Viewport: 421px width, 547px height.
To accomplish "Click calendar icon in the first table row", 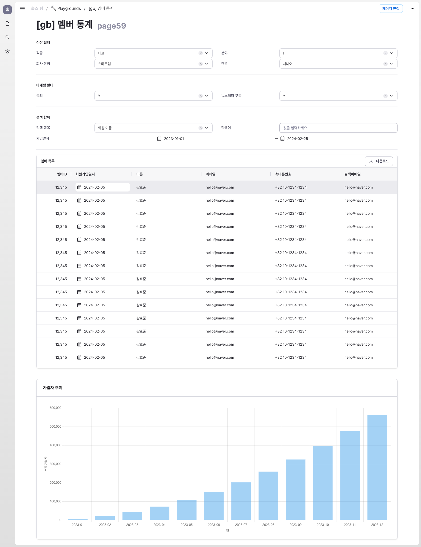I will (79, 187).
